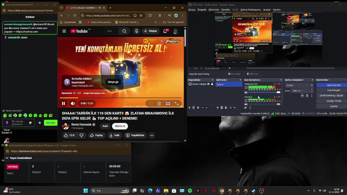
Task: Dislike the YouTube video
Action: pyautogui.click(x=81, y=135)
